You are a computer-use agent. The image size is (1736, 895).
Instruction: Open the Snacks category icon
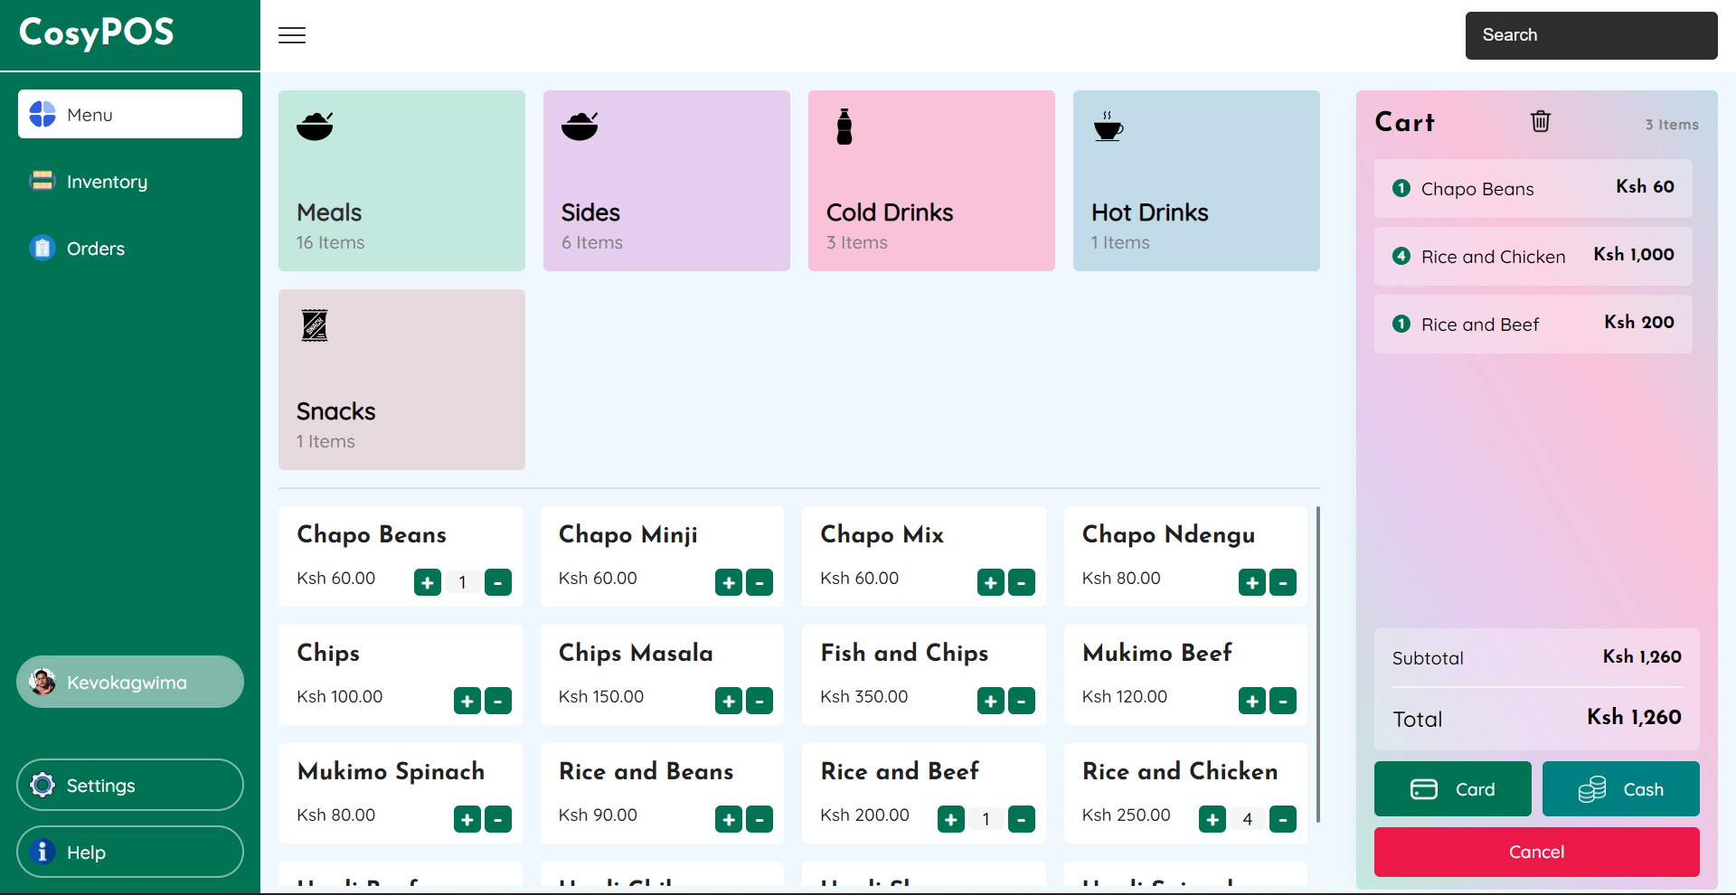pos(314,325)
